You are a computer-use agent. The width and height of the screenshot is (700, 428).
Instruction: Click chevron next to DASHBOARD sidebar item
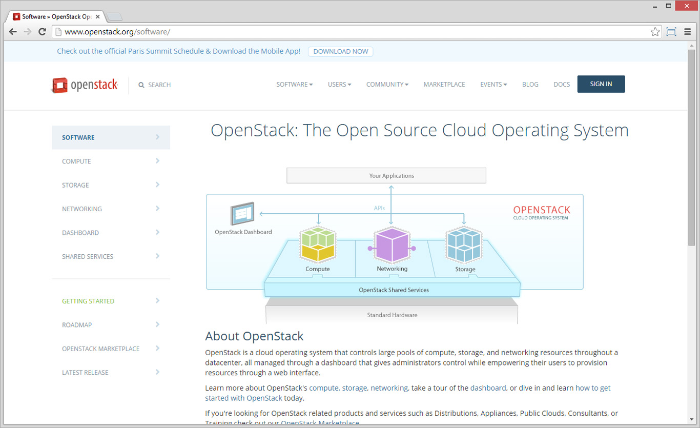tap(157, 232)
